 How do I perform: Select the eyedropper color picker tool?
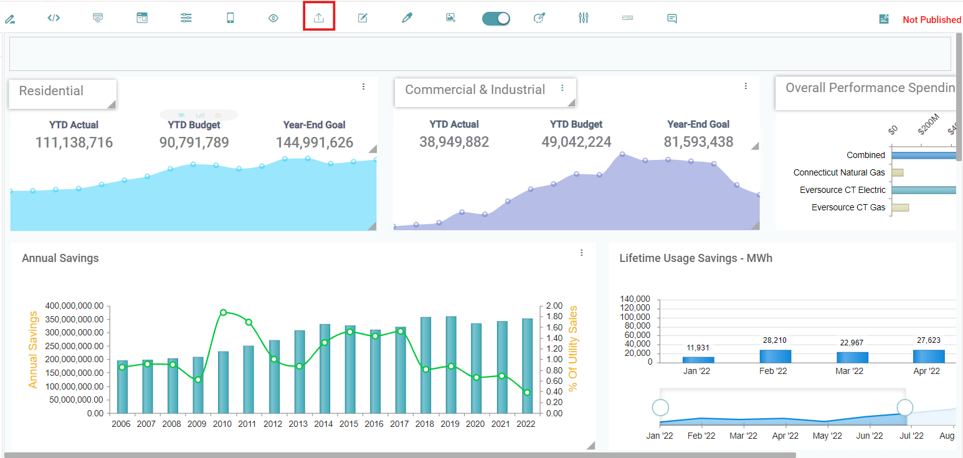point(407,18)
